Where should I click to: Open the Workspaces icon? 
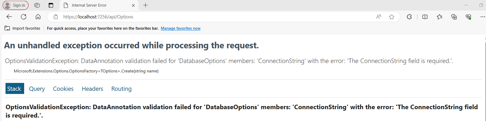37,5
